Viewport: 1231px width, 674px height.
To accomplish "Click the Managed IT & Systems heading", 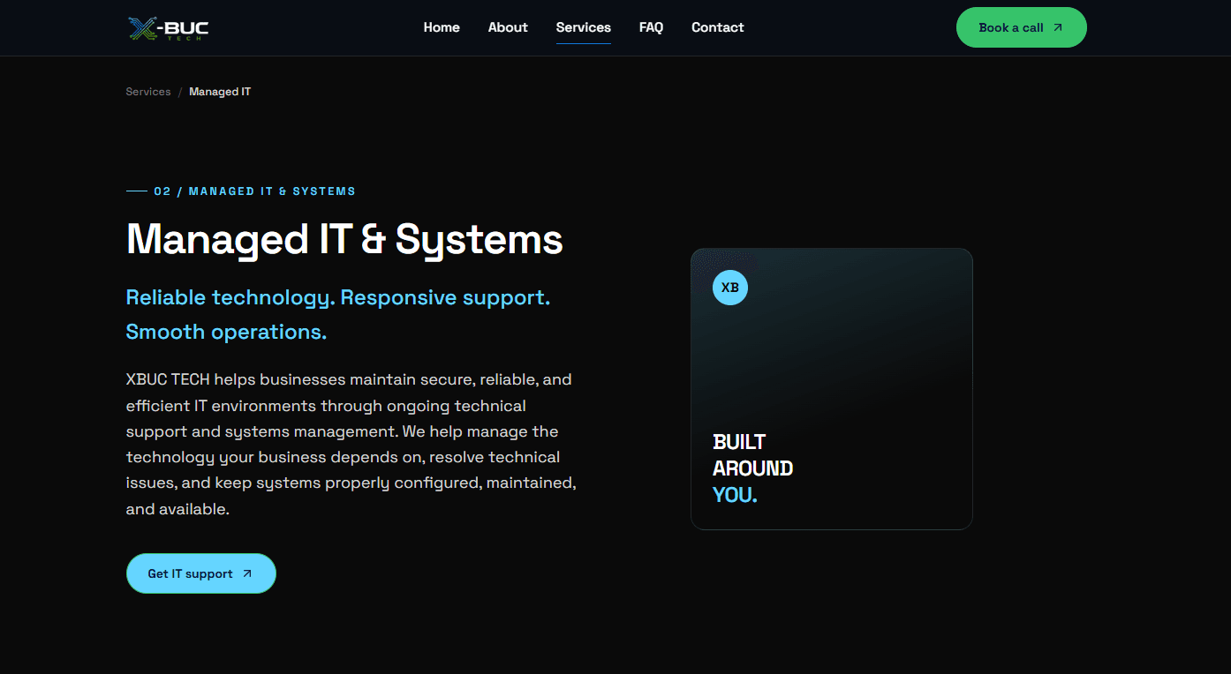I will (344, 239).
